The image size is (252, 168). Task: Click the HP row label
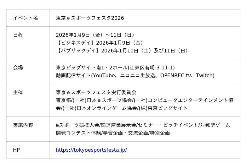16,150
